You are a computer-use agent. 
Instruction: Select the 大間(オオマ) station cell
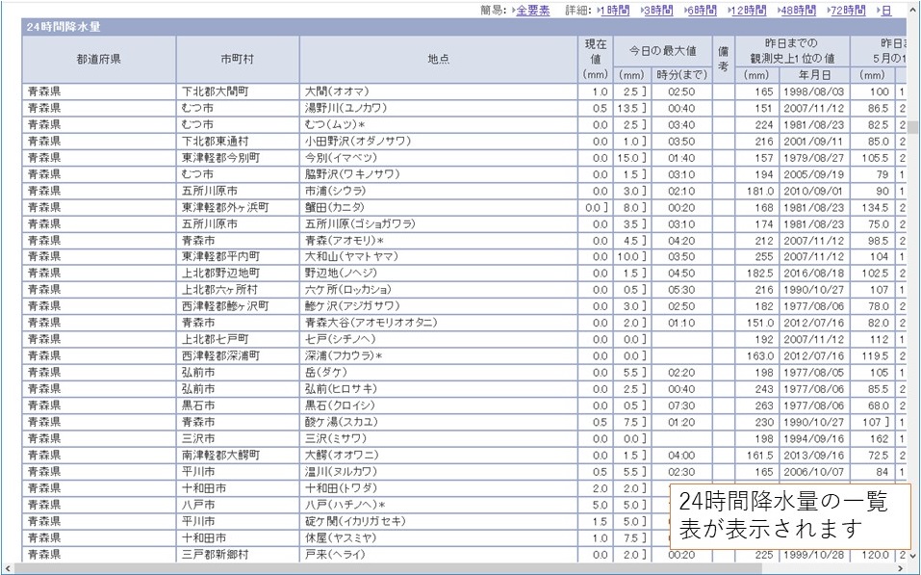438,91
